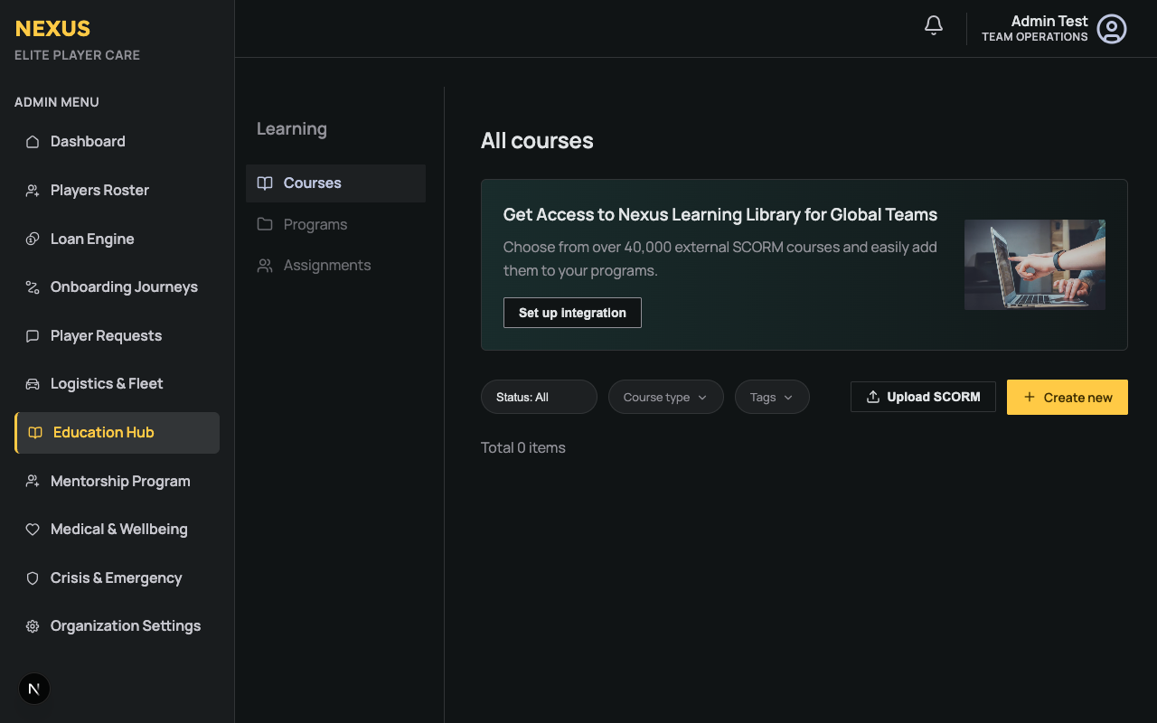This screenshot has height=723, width=1157.
Task: Switch to the Programs learning tab
Action: click(x=335, y=224)
